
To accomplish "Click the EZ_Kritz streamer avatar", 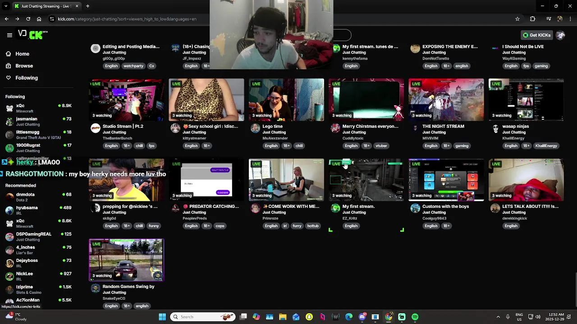I will (x=335, y=208).
